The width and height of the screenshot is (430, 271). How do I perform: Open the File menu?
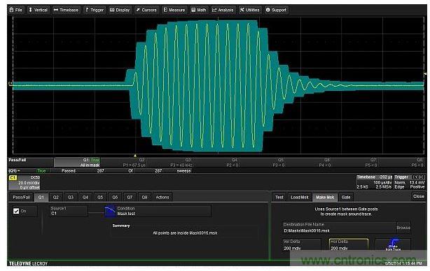pyautogui.click(x=15, y=10)
